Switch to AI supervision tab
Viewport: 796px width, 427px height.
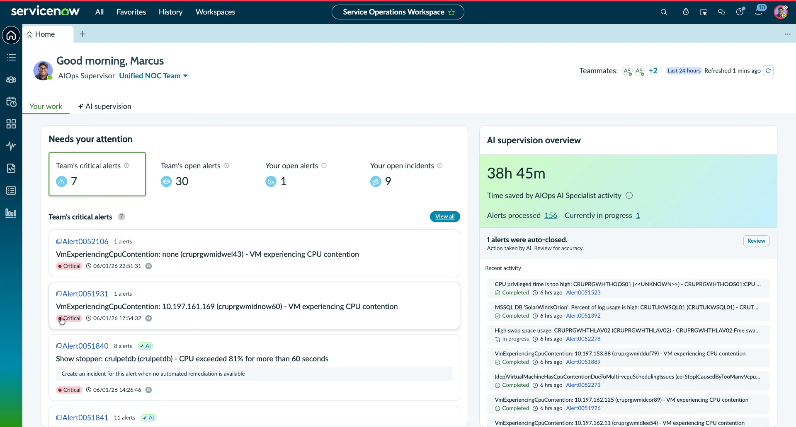104,106
